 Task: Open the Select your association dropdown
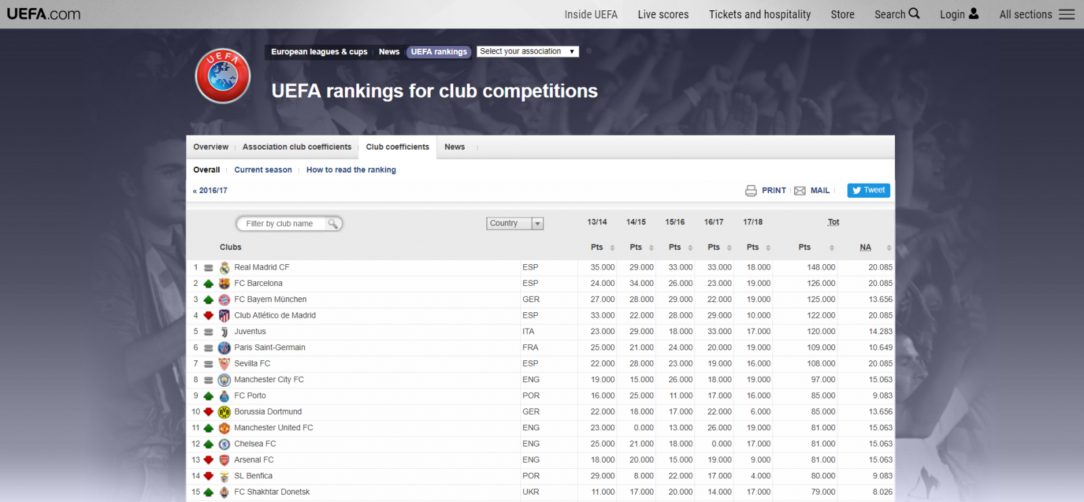[528, 51]
